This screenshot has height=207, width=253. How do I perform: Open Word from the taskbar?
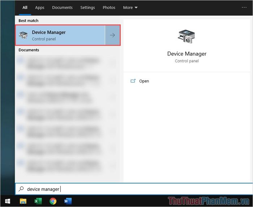pyautogui.click(x=68, y=201)
